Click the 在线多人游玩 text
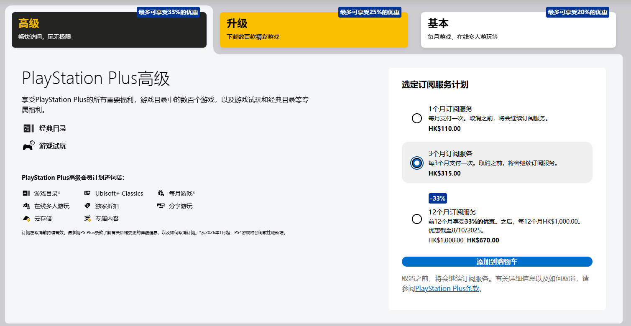 click(x=52, y=206)
